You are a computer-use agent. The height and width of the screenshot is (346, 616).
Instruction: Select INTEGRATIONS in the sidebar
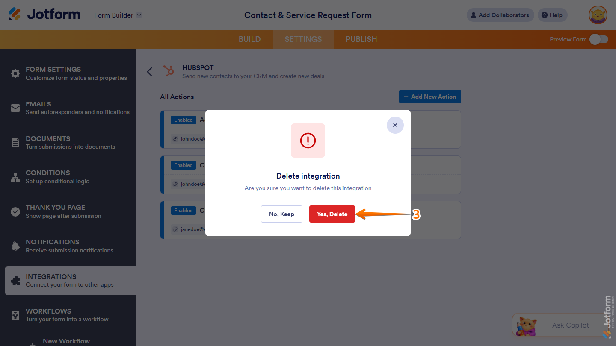pos(71,281)
